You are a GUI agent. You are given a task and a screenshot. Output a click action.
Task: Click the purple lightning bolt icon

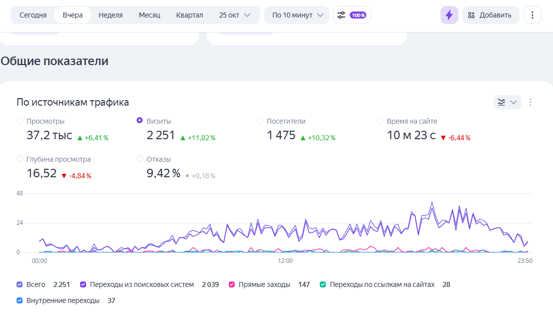(449, 15)
